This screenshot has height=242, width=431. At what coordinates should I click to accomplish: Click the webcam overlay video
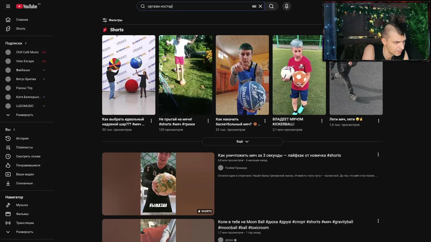pos(376,31)
